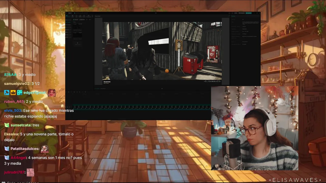This screenshot has width=326, height=183.
Task: Click chat username sunsetcata
Action: [21, 125]
